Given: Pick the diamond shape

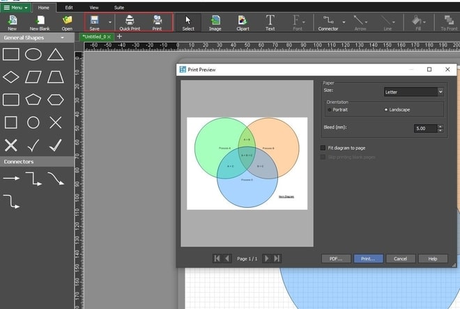Looking at the screenshot, I should pyautogui.click(x=11, y=77).
